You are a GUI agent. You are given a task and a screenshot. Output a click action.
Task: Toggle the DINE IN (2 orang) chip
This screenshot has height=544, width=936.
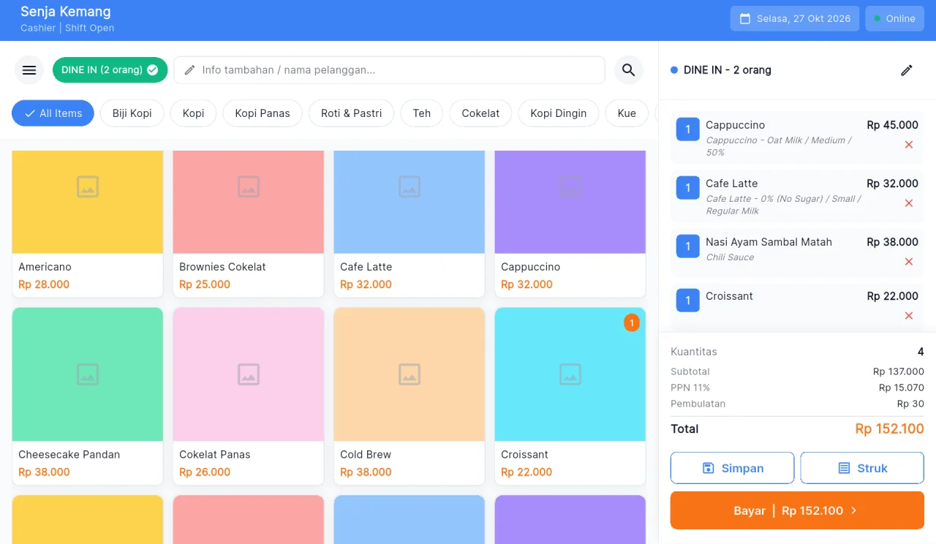coord(110,70)
